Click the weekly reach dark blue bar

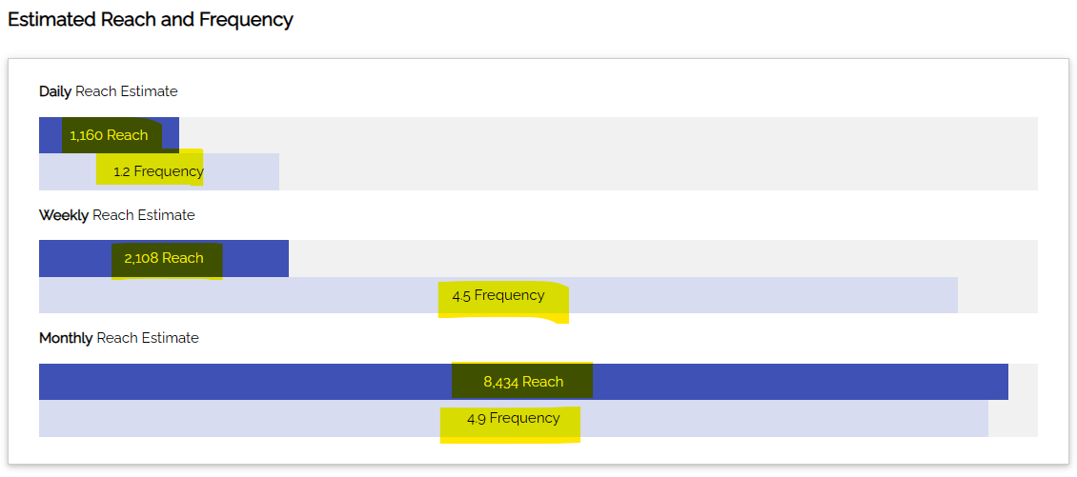pyautogui.click(x=255, y=258)
